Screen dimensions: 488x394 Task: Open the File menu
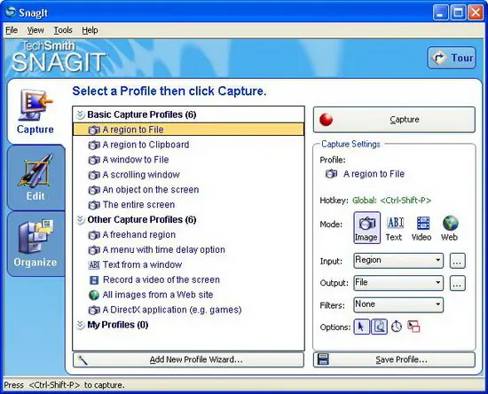tap(12, 30)
